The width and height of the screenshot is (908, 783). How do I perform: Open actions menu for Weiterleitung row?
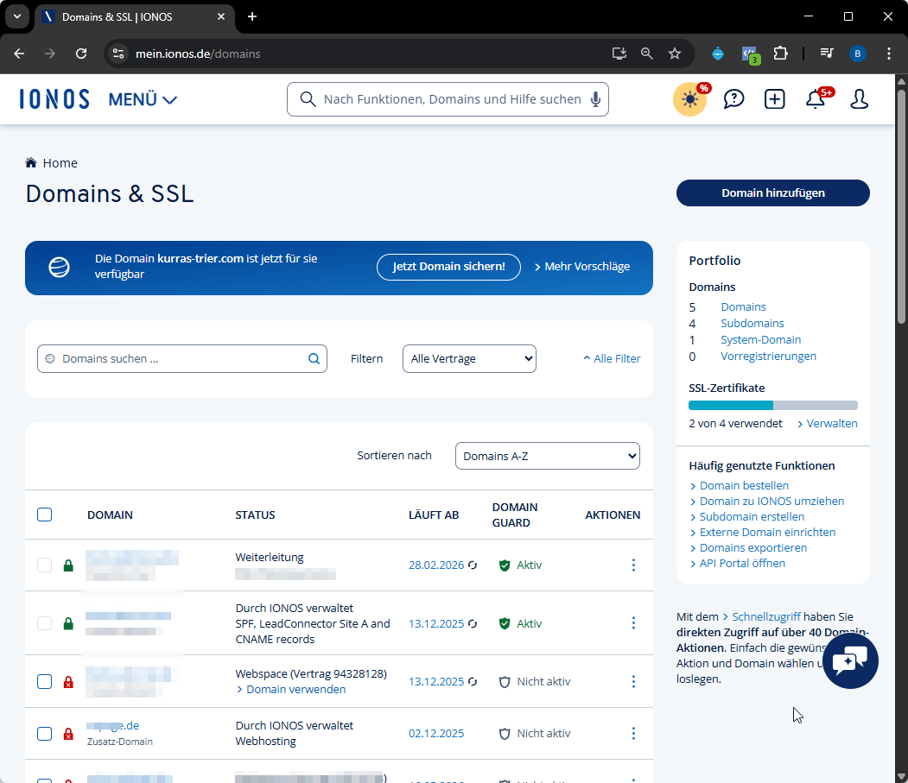pos(633,565)
